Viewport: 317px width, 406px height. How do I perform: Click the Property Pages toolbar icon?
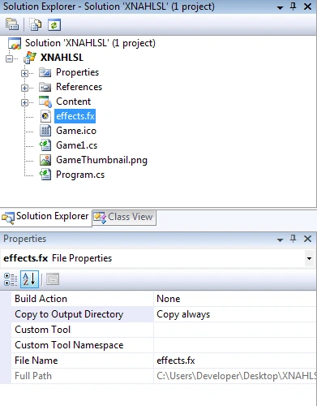tap(53, 279)
